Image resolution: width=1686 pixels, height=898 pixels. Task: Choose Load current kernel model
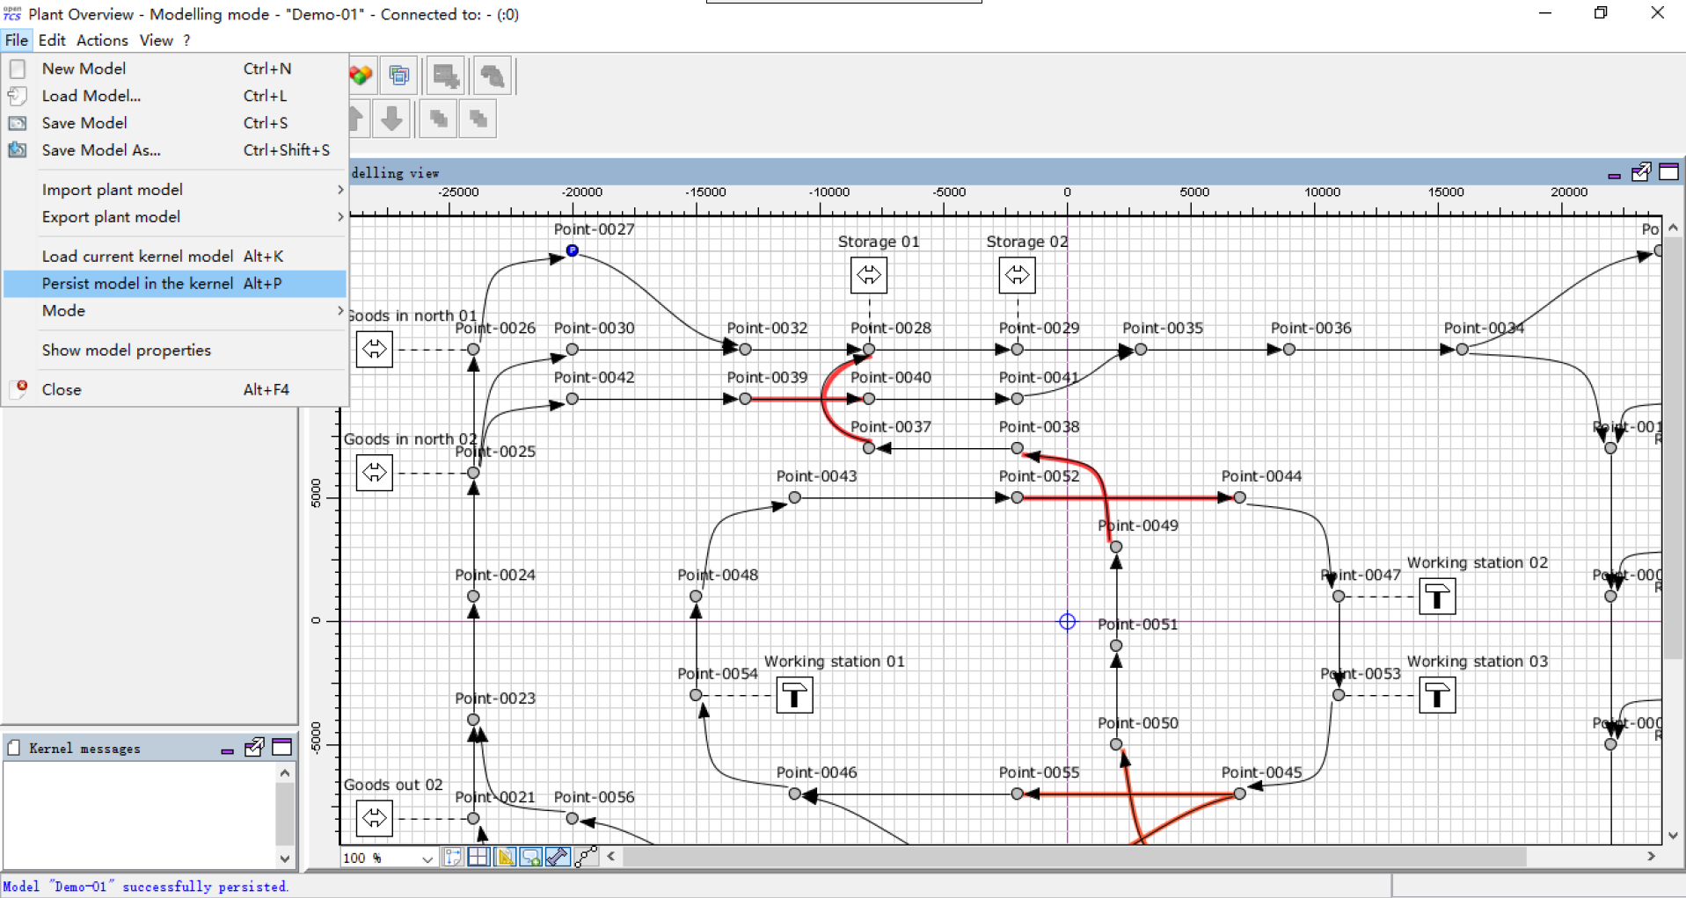[x=175, y=257]
